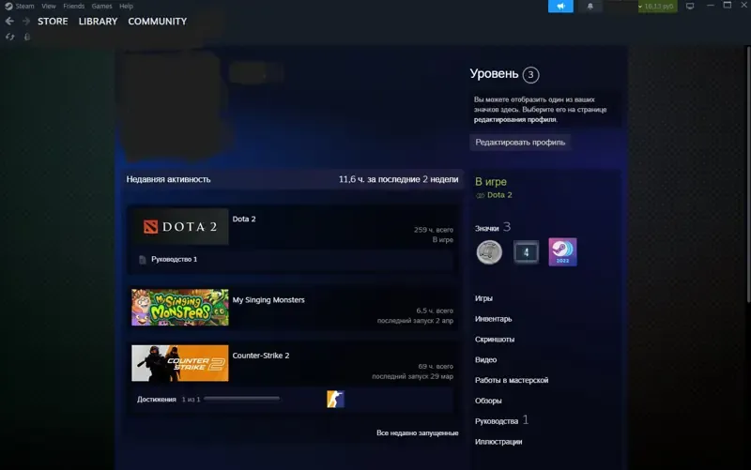Switch to the COMMUNITY tab

157,22
